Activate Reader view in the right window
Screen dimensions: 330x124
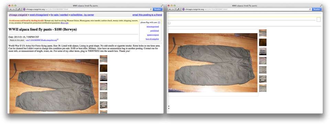tap(317, 9)
